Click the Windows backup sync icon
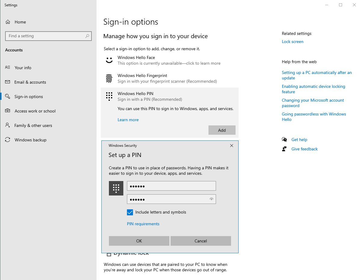Image resolution: width=361 pixels, height=280 pixels. (8, 140)
